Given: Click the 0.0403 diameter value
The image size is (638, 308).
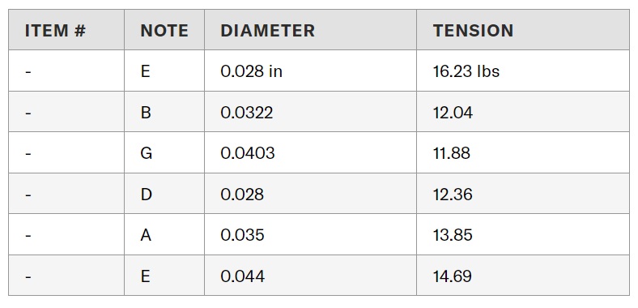Looking at the screenshot, I should [x=248, y=153].
